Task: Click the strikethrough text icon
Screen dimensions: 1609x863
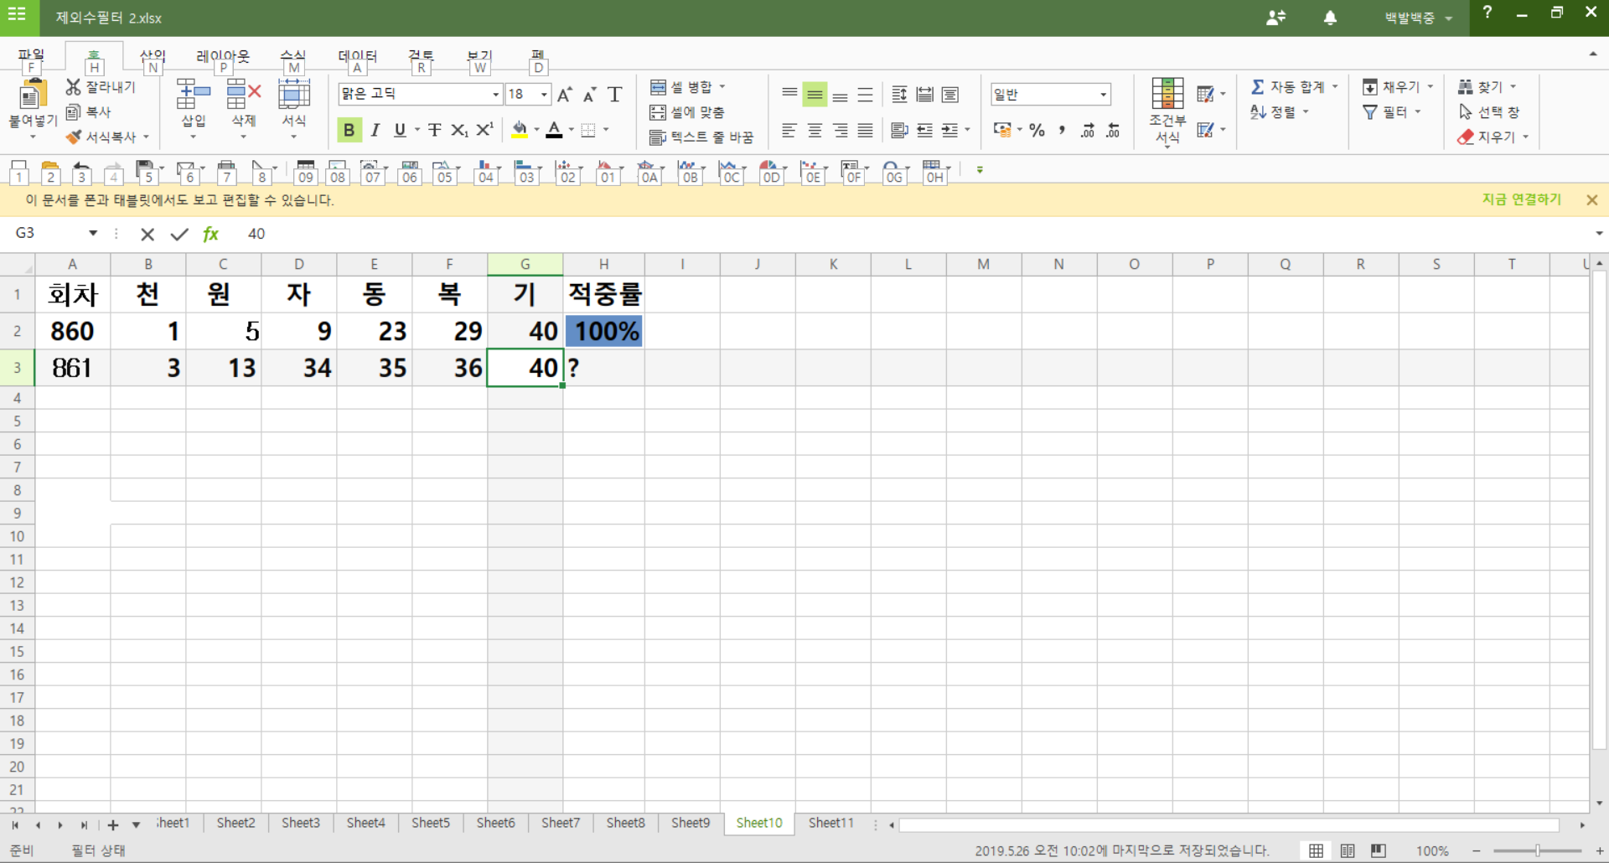Action: point(434,130)
